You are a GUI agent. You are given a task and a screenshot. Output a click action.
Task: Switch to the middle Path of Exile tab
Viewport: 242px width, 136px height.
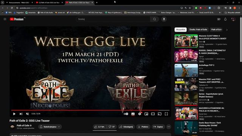49,3
